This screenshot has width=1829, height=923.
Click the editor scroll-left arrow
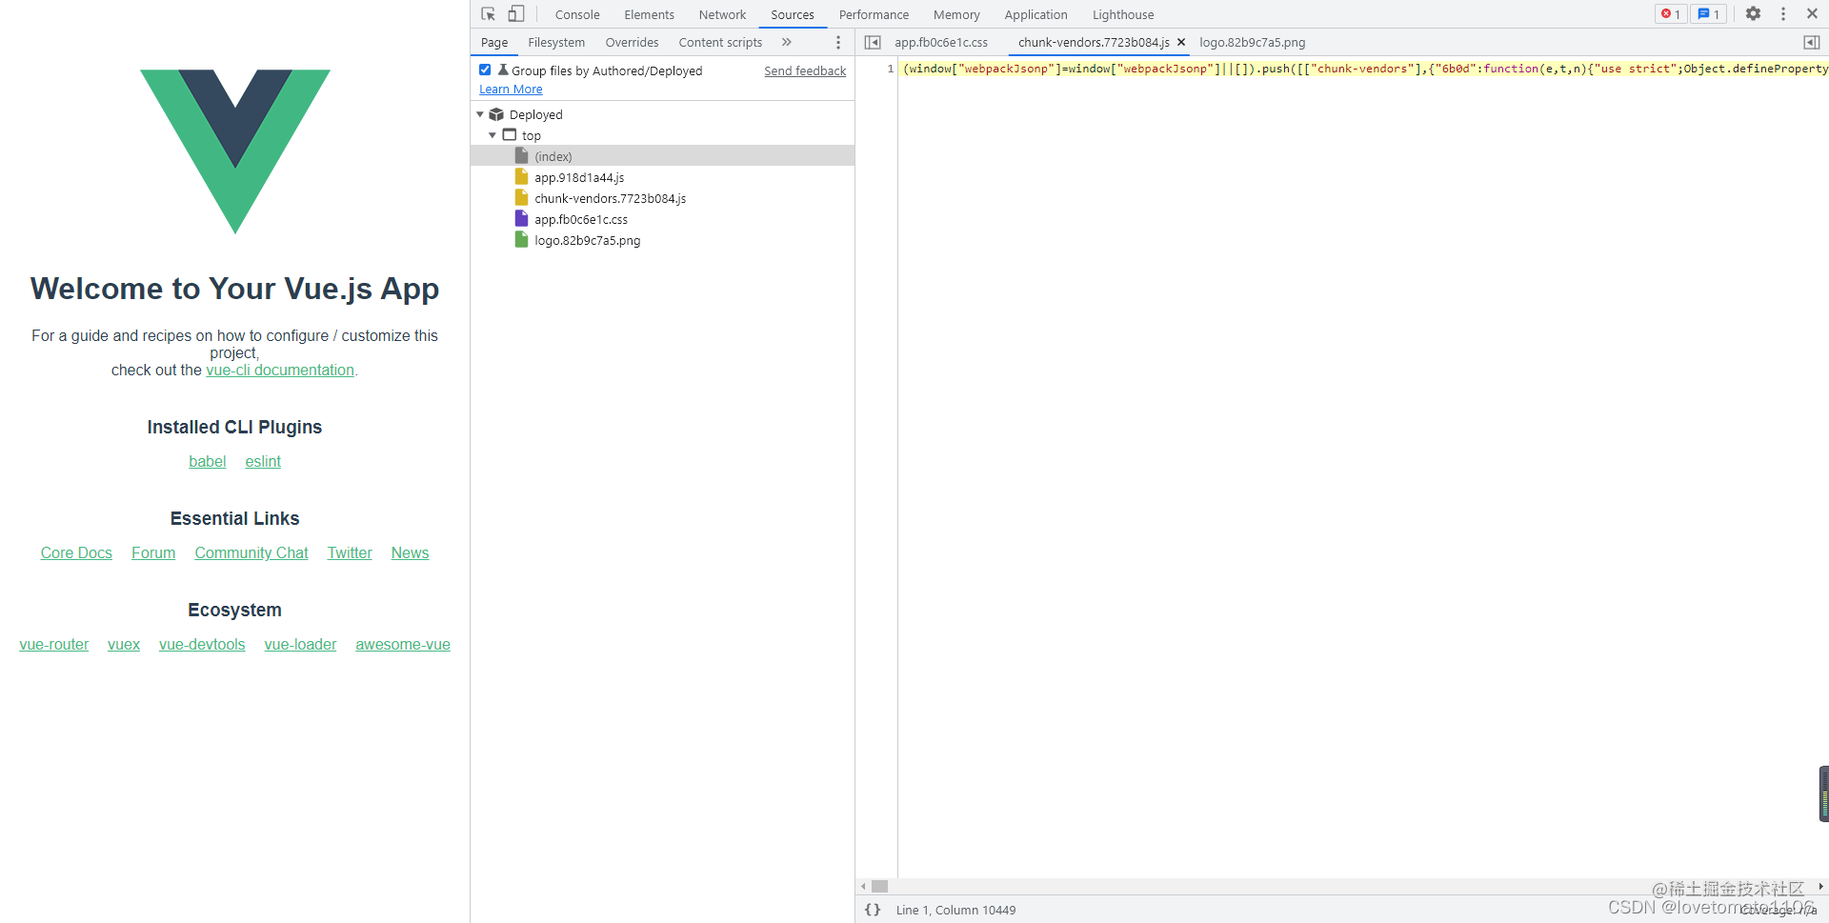pyautogui.click(x=863, y=886)
